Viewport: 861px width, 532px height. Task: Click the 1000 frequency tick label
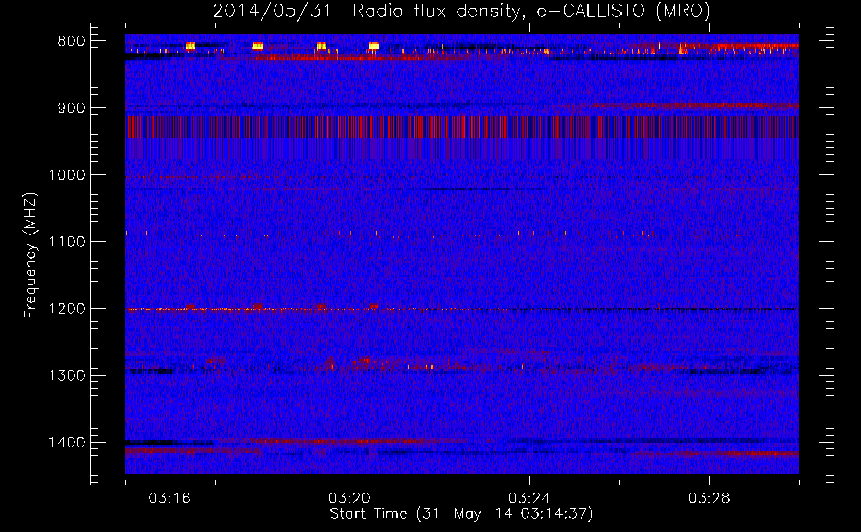[x=67, y=175]
